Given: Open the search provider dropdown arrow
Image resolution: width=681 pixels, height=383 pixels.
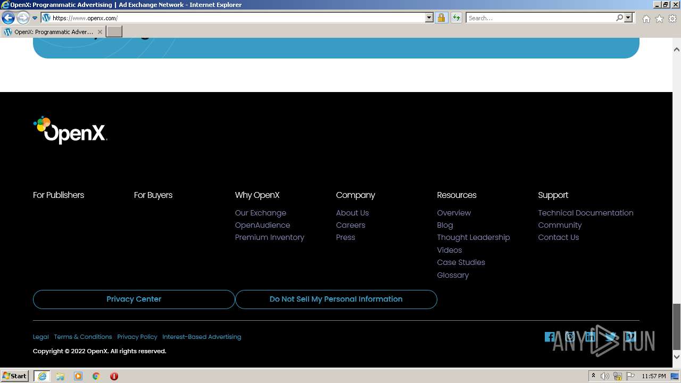Looking at the screenshot, I should pyautogui.click(x=628, y=18).
